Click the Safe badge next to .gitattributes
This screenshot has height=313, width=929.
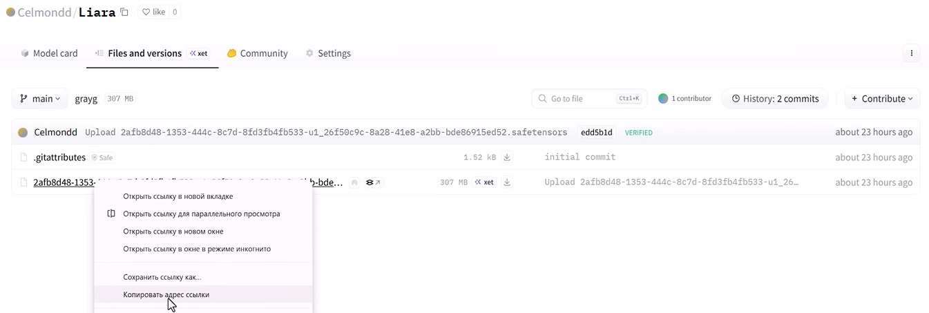pos(102,158)
